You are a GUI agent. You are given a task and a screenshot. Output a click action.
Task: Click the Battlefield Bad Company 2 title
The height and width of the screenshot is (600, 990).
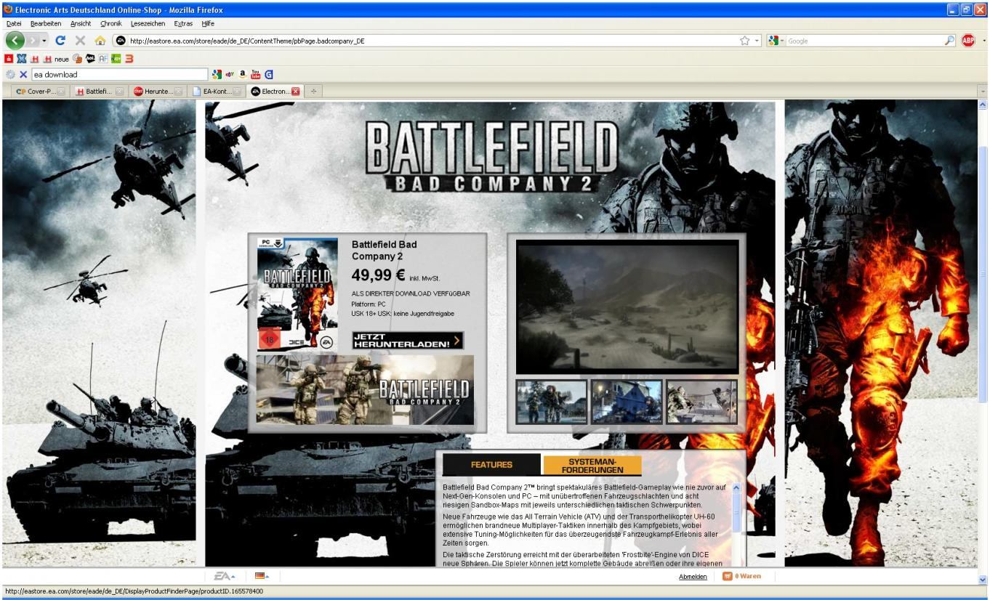pos(385,250)
